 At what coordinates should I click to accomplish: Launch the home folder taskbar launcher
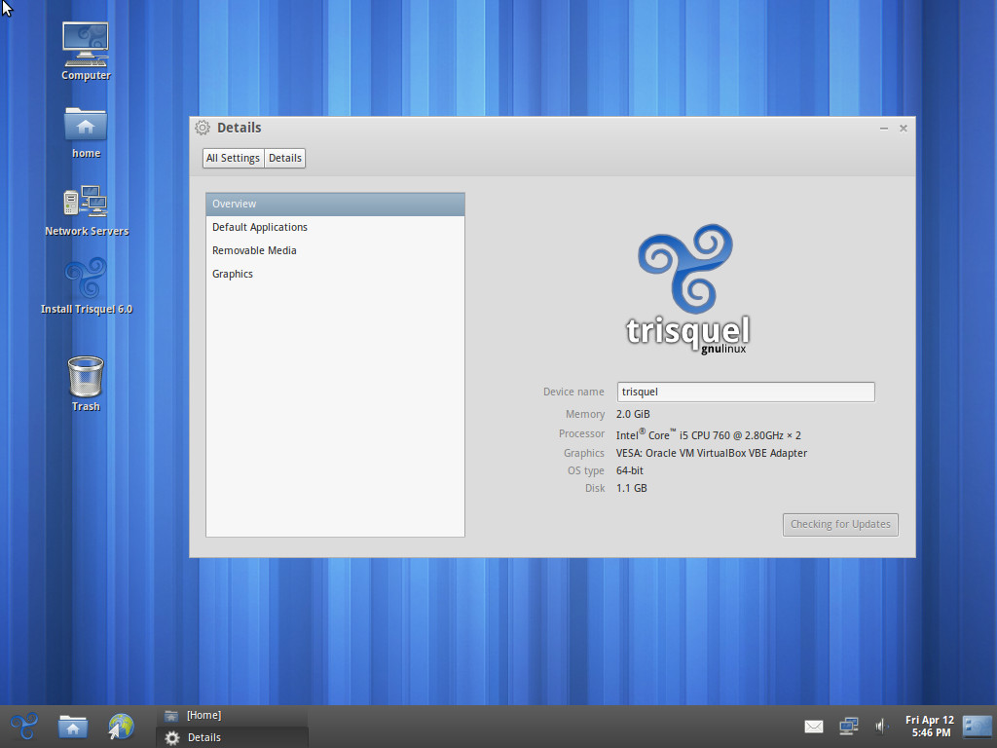point(73,727)
